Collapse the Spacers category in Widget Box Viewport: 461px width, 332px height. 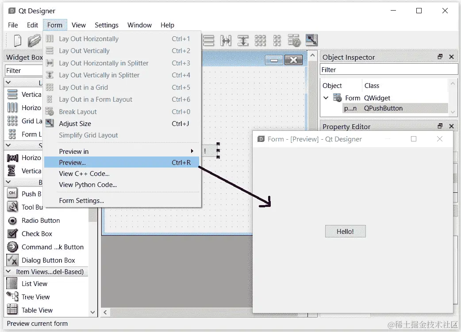point(8,145)
